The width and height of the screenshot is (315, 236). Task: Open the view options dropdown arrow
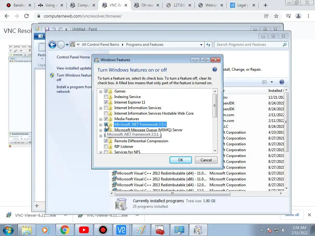coord(272,82)
